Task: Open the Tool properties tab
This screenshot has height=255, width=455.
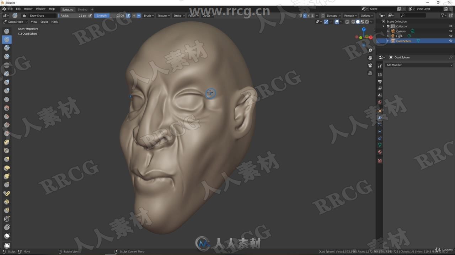Action: tap(380, 66)
